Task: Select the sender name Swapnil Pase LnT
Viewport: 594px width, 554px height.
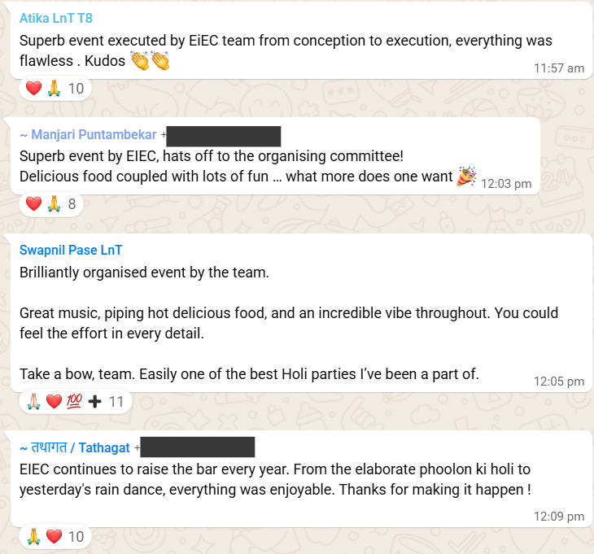Action: click(71, 251)
